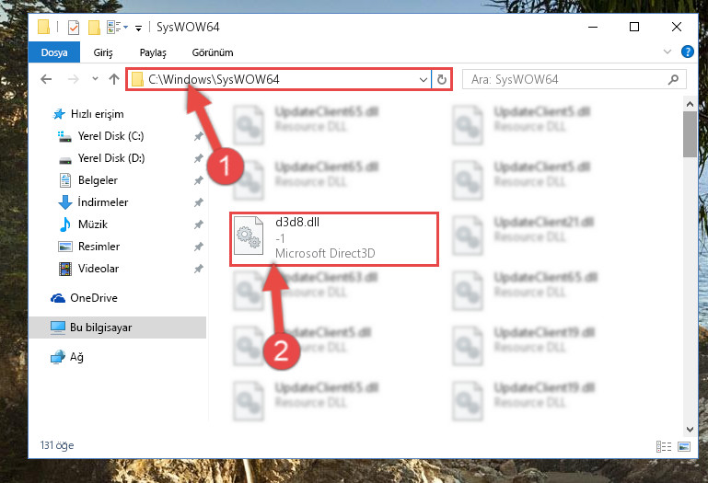Click the Back navigation arrow

click(x=46, y=79)
